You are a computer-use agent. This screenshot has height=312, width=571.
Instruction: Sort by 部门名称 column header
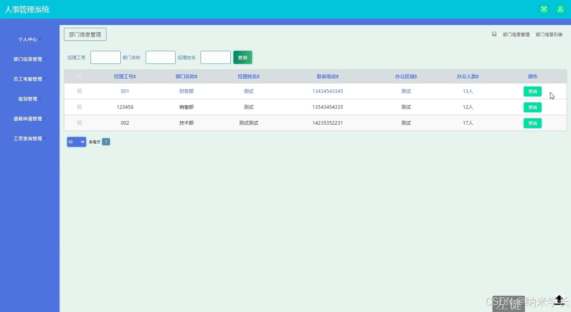(186, 77)
